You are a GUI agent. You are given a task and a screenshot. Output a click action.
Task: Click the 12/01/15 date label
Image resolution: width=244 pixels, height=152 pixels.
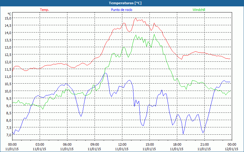(x=231, y=149)
